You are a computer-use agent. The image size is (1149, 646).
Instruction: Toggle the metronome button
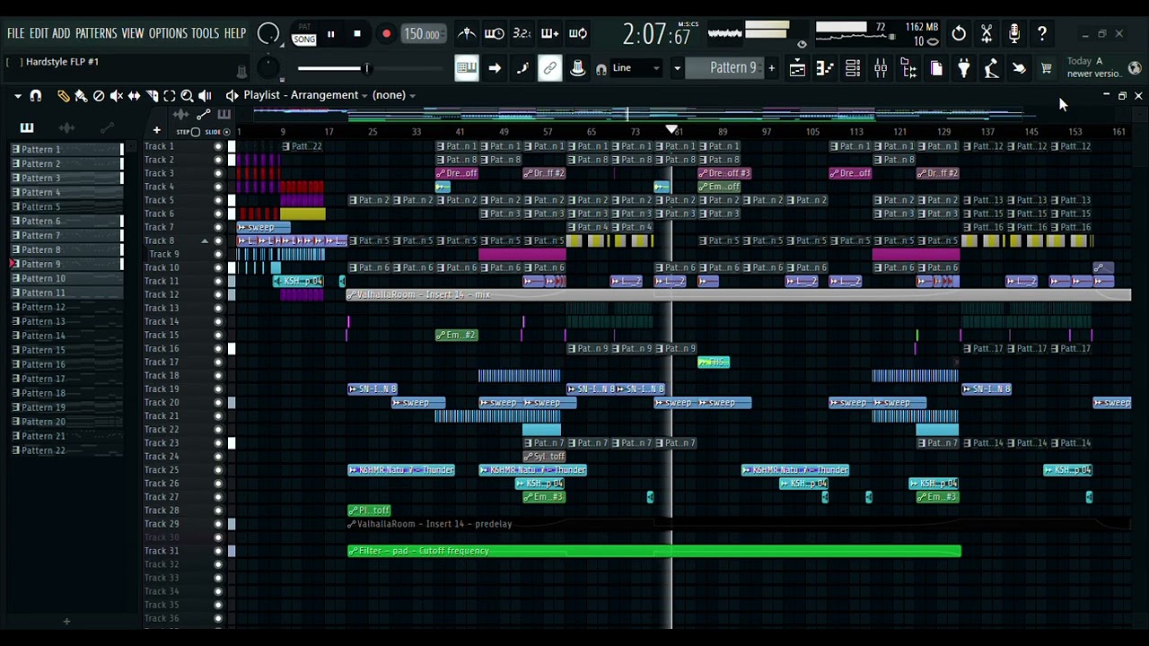point(467,34)
